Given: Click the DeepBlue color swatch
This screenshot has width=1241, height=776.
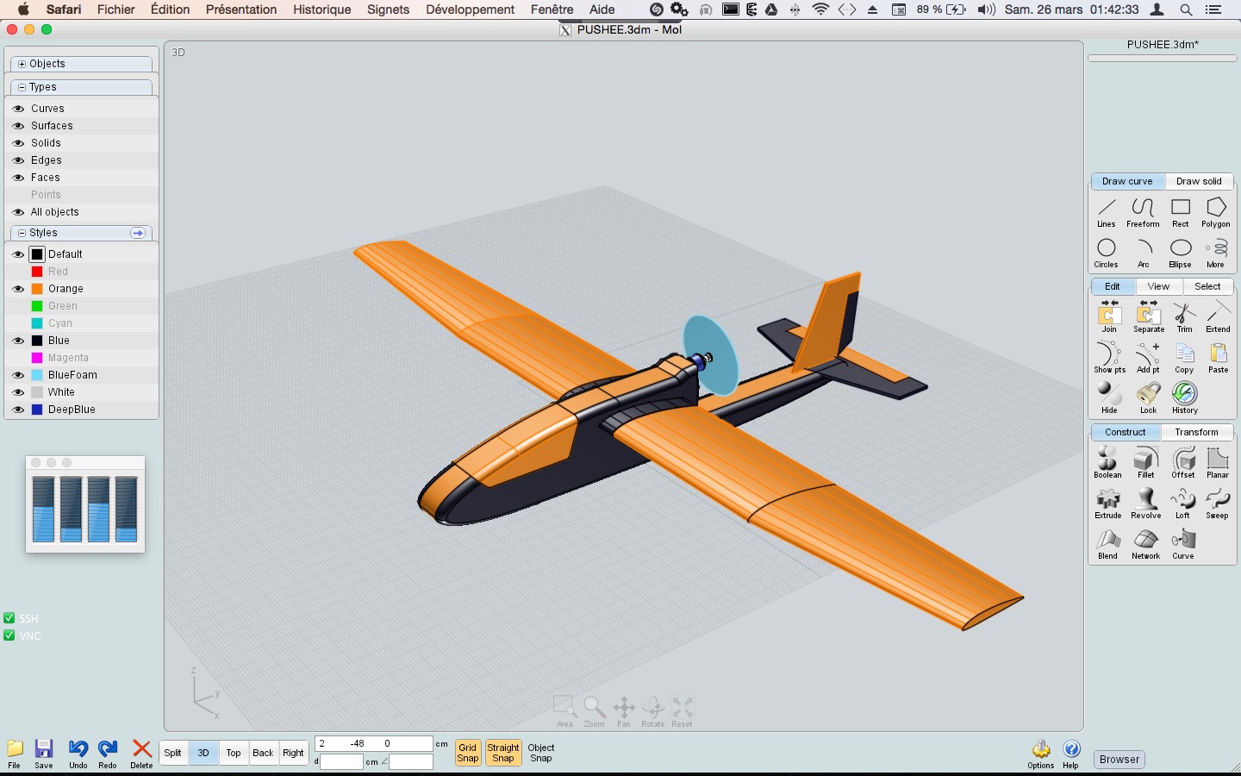Looking at the screenshot, I should 37,410.
